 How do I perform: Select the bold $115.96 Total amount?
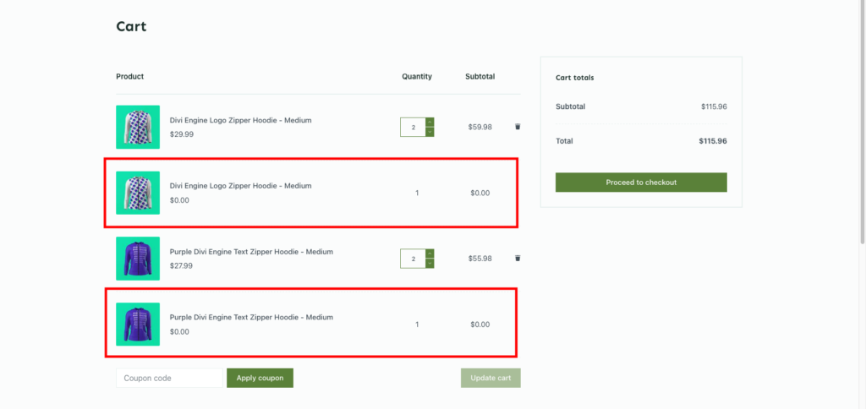pyautogui.click(x=712, y=141)
